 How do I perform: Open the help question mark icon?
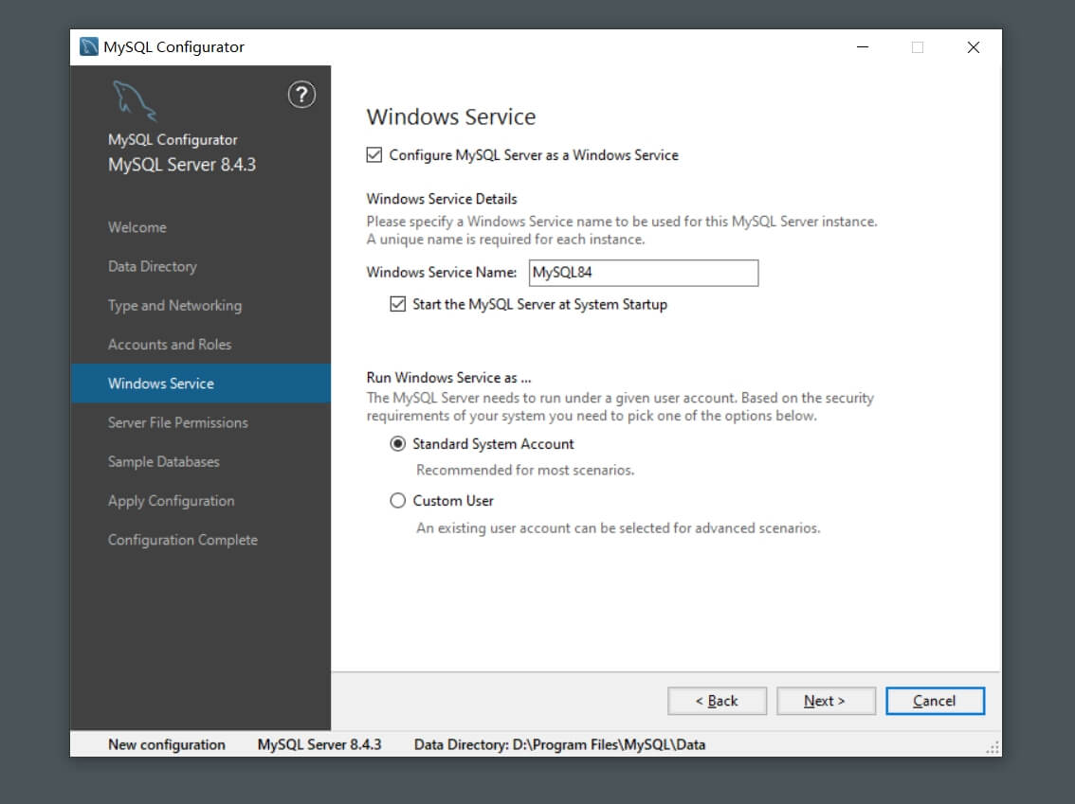301,95
